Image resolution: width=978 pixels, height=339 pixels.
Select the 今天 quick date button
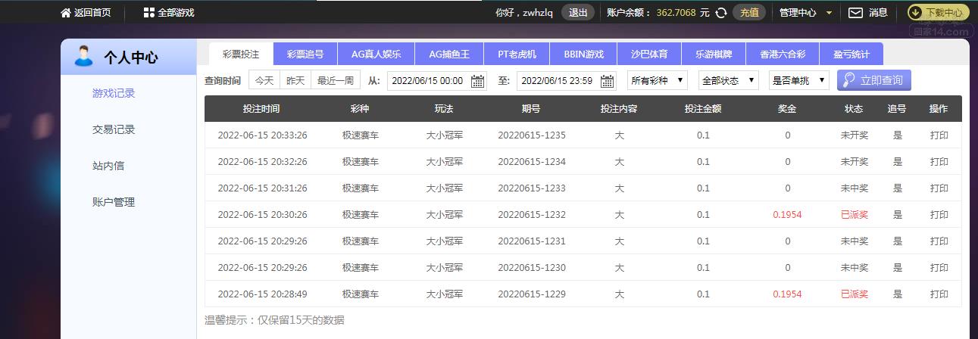coord(264,80)
